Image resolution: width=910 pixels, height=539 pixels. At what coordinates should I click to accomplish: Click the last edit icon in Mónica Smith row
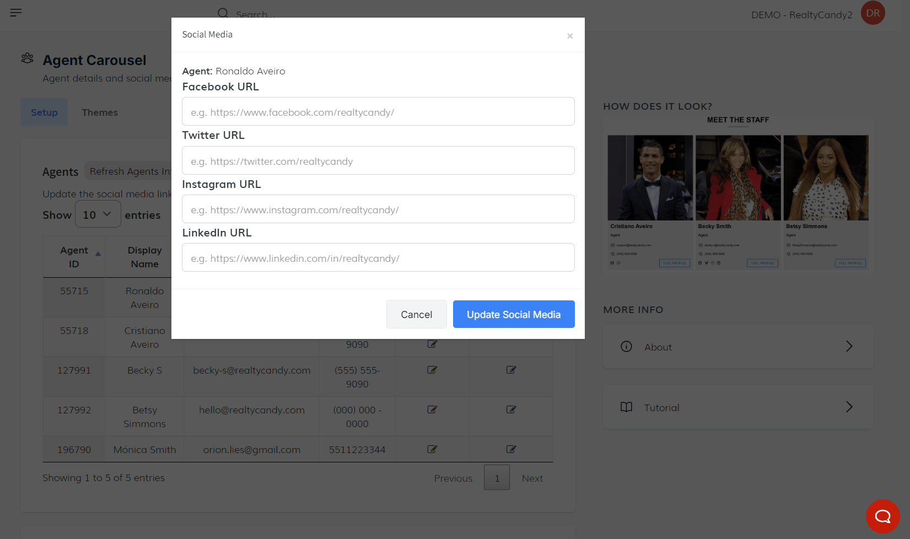511,449
